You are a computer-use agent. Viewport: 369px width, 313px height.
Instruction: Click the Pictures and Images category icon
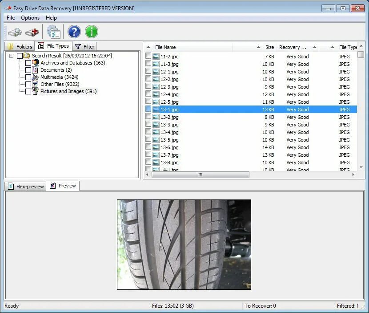point(35,91)
